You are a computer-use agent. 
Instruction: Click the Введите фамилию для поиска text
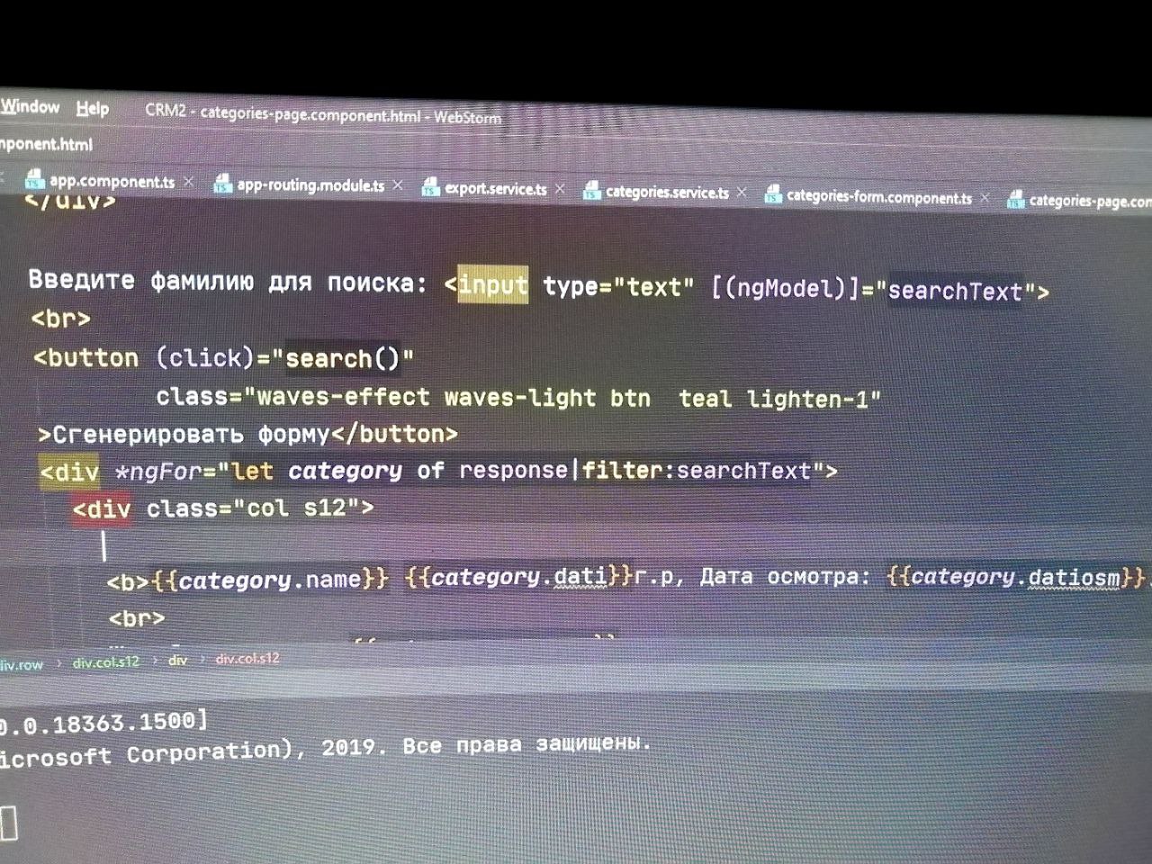[x=227, y=282]
